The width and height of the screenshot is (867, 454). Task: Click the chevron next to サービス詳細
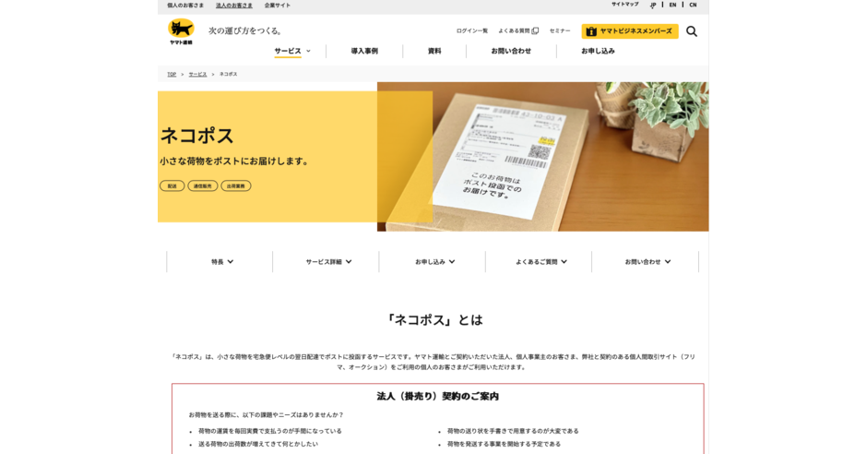pyautogui.click(x=349, y=261)
